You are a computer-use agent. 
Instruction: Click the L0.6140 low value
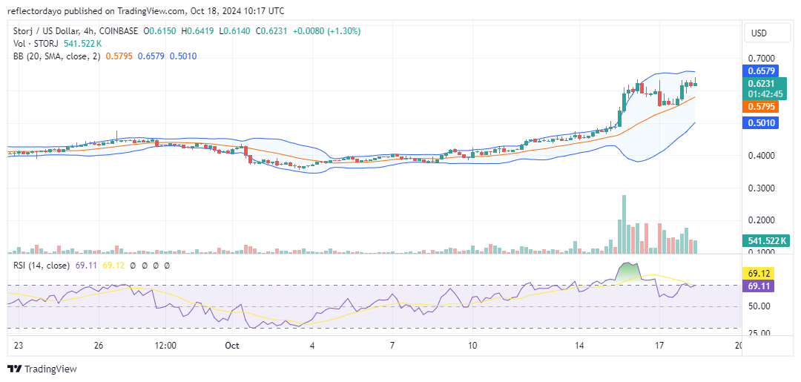236,31
